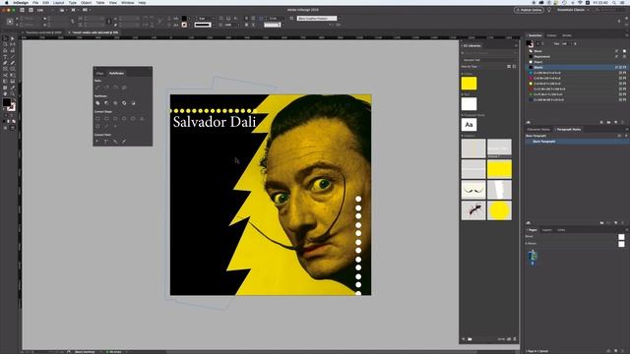Image resolution: width=630 pixels, height=354 pixels.
Task: Delete selected item in CC Libraries panel
Action: [x=515, y=339]
